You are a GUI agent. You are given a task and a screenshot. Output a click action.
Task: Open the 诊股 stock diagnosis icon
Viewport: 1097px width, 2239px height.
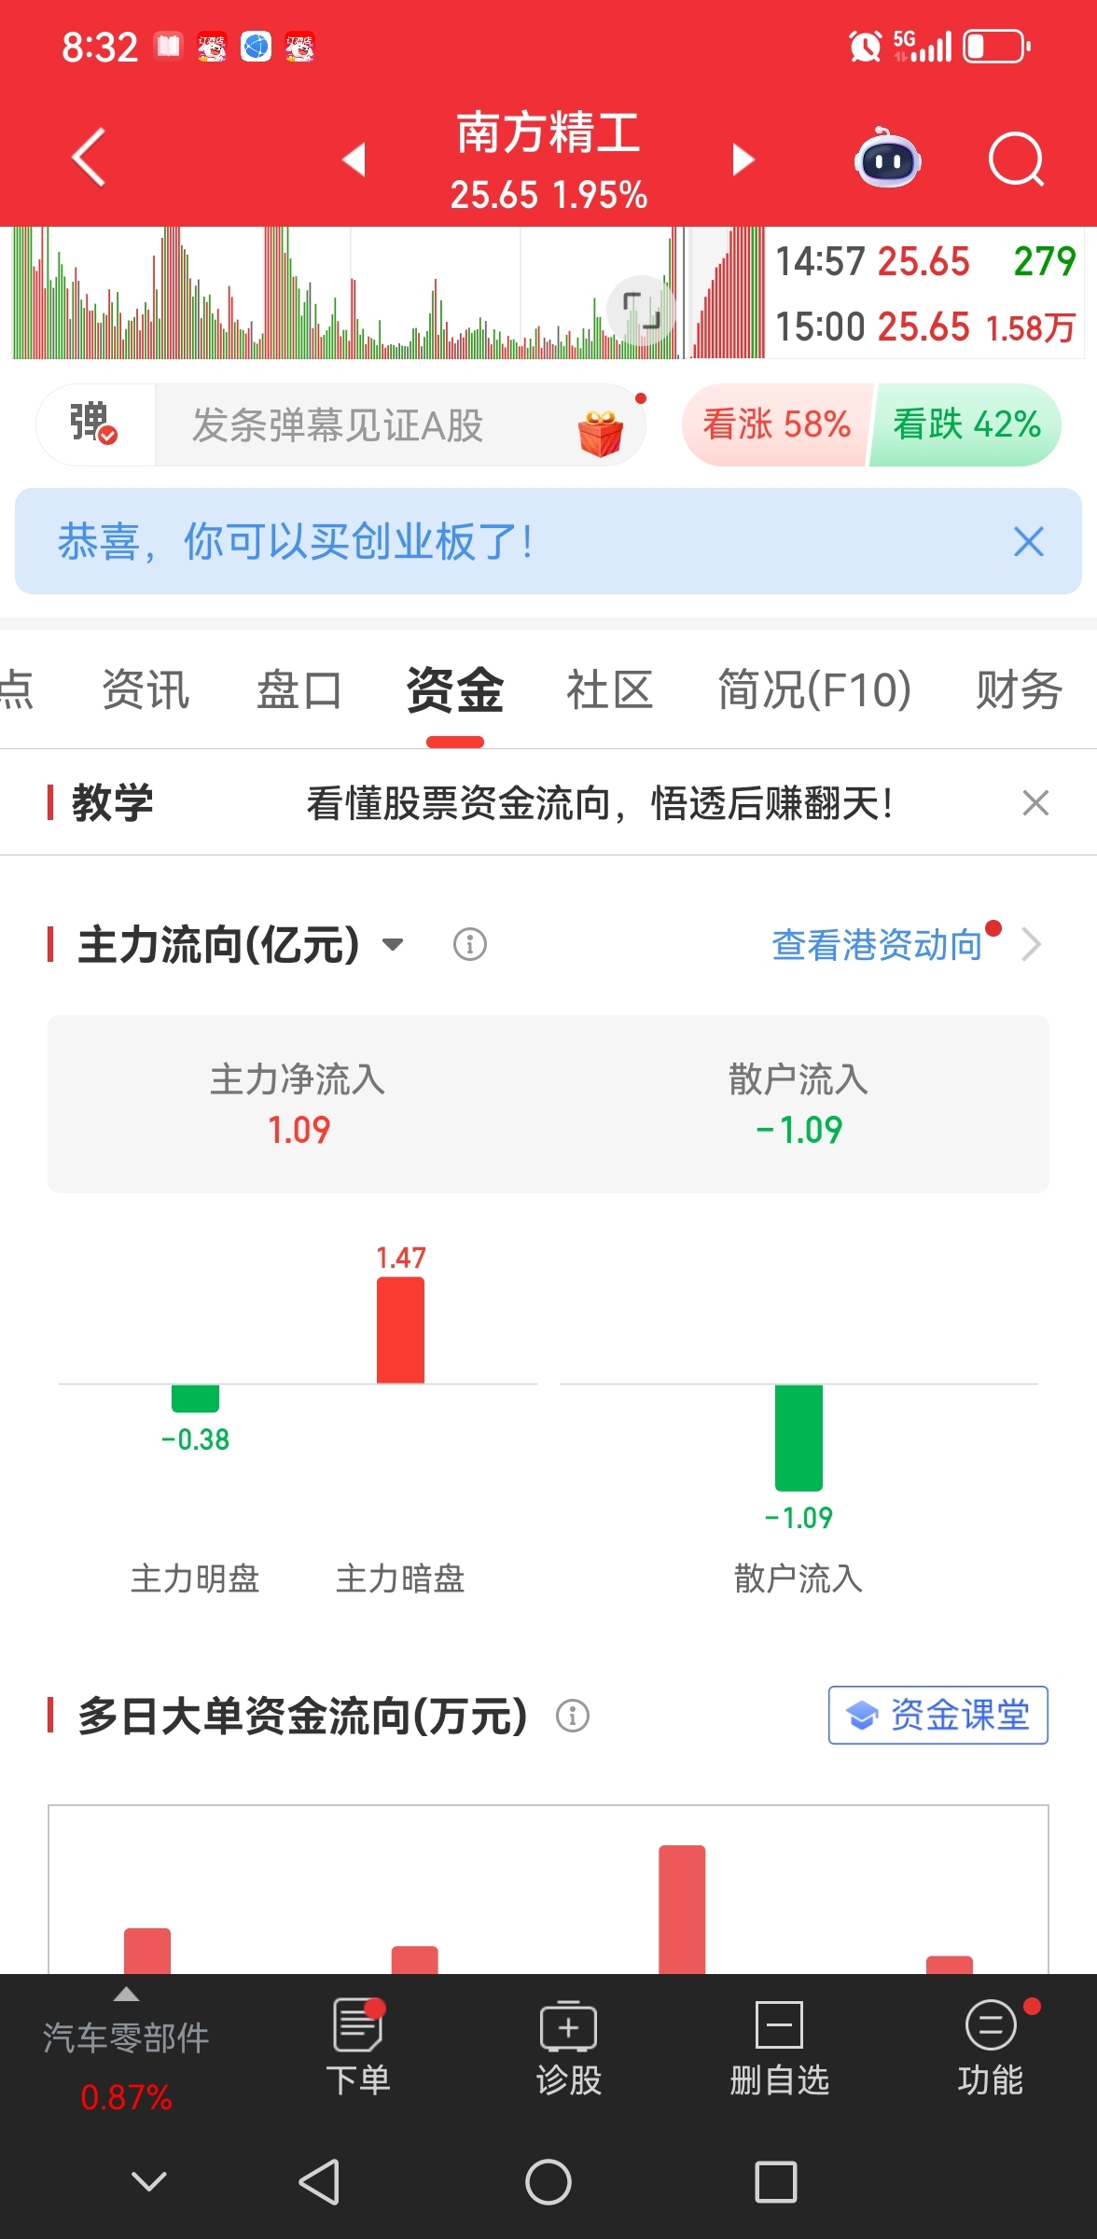pos(569,2048)
